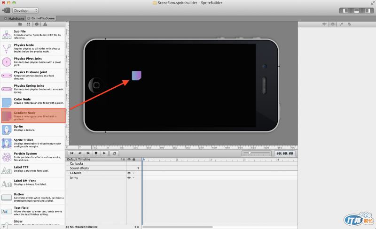Select the Gradient Node icon in library
This screenshot has width=376, height=229.
[x=7, y=116]
